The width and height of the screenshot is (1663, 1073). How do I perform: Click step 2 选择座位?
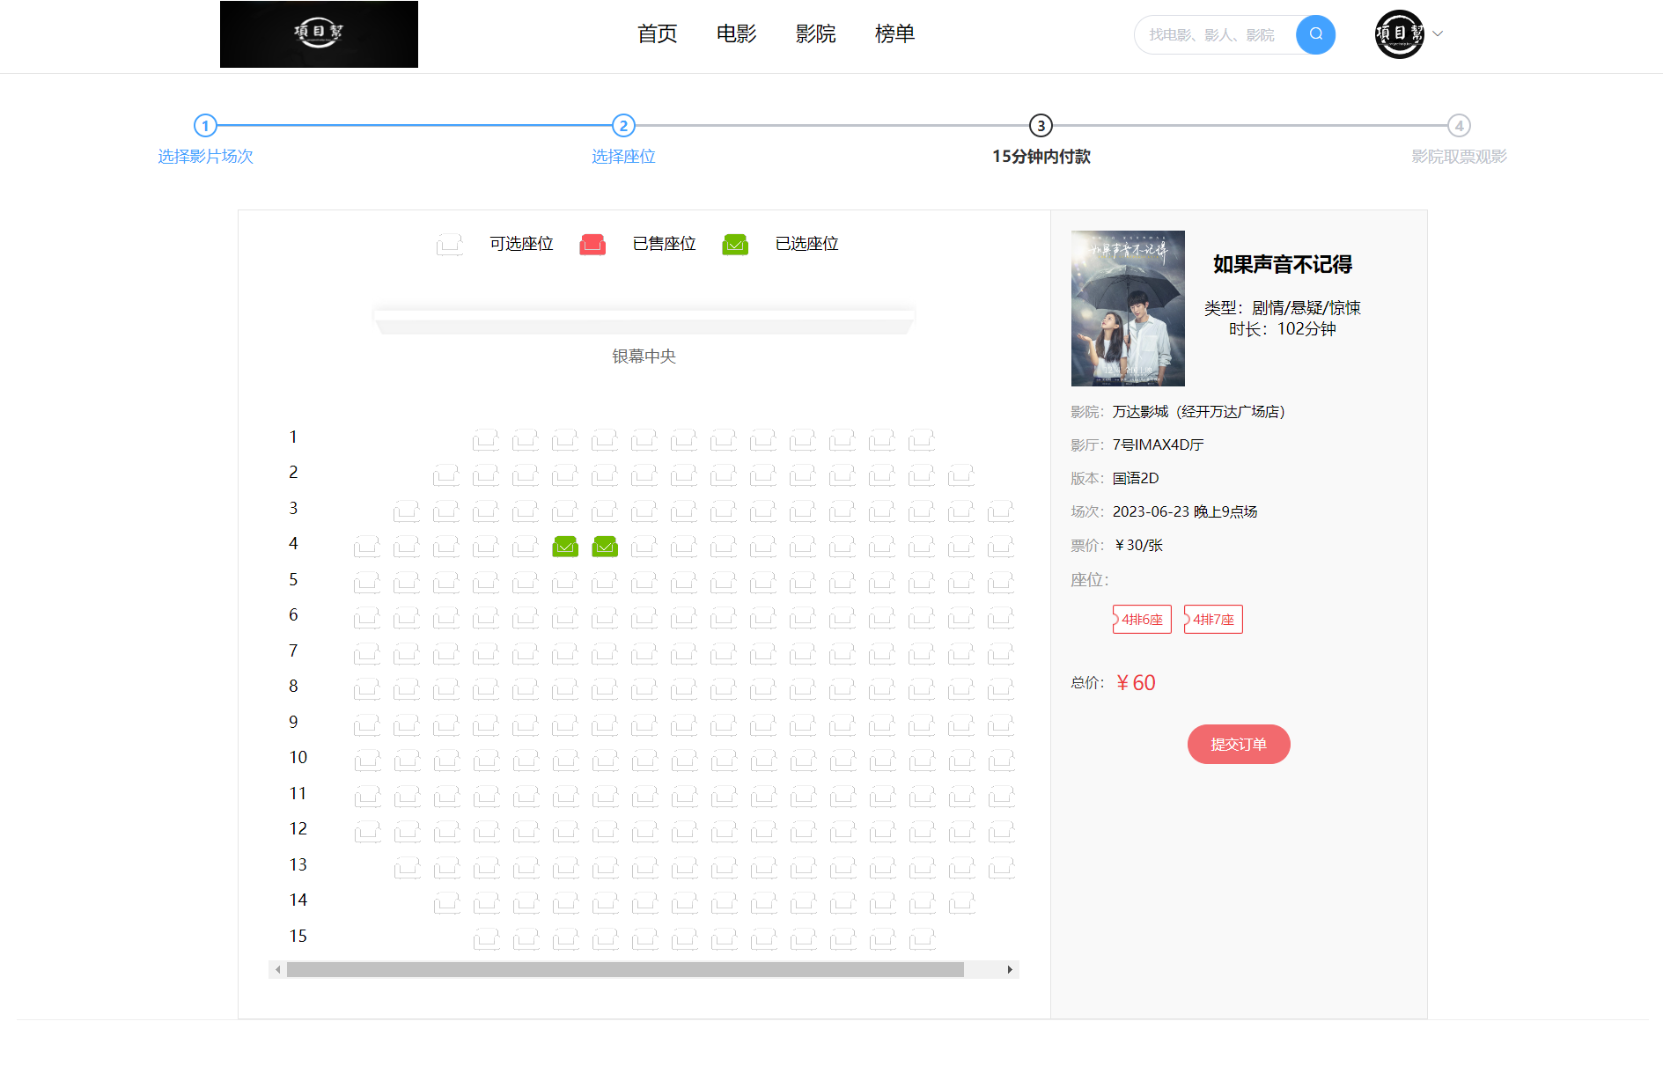623,141
